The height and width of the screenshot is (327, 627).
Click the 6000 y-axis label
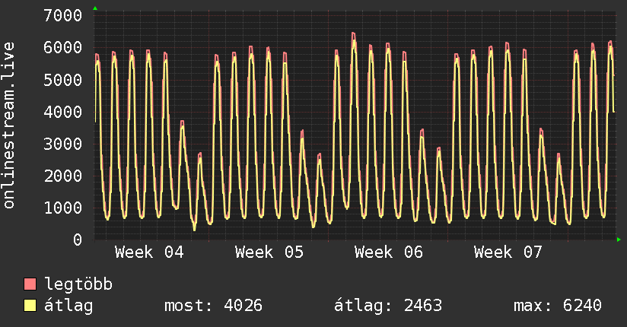[63, 47]
